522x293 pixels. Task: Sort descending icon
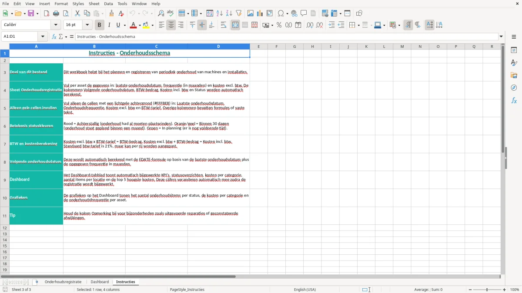click(x=229, y=13)
